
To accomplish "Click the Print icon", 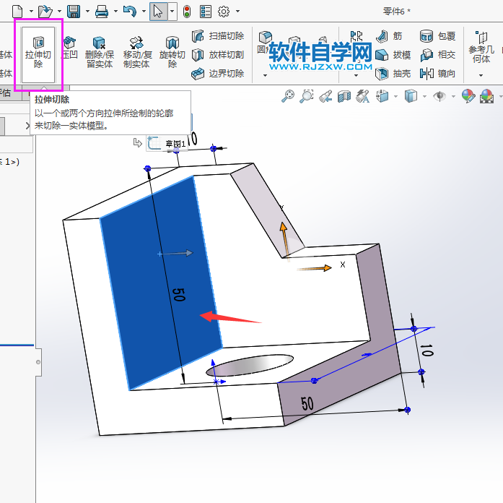I will 102,12.
